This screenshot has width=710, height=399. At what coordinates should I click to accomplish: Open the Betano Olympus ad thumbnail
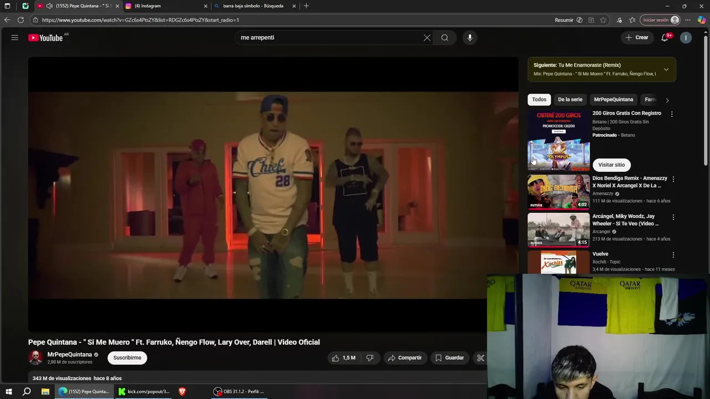[x=559, y=140]
